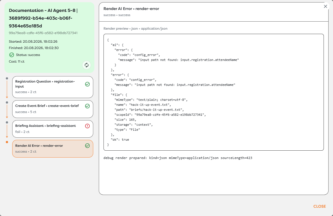Click the orange Render AI Error timeline dot
The image size is (333, 216).
click(7, 142)
